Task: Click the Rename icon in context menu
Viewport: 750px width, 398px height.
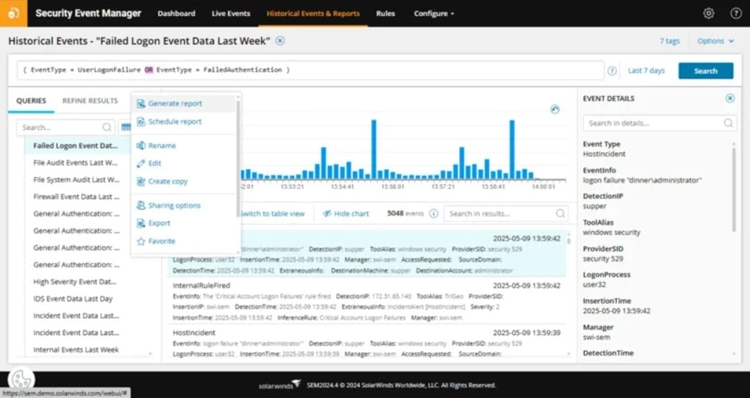Action: pyautogui.click(x=140, y=145)
